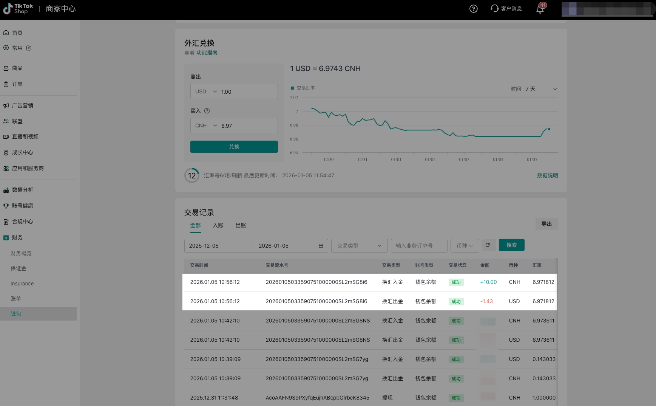Expand the USD sell currency dropdown

tap(206, 91)
